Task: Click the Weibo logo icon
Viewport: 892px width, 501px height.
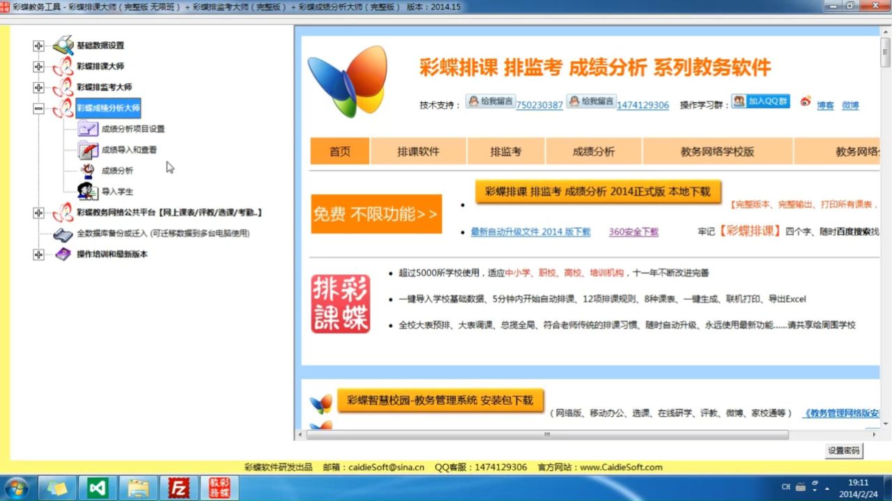Action: (x=806, y=102)
